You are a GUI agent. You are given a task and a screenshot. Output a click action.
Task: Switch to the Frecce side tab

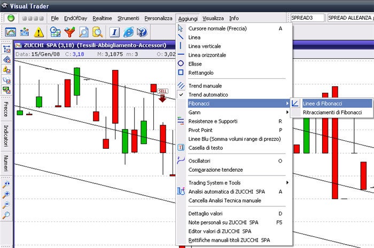click(x=6, y=109)
